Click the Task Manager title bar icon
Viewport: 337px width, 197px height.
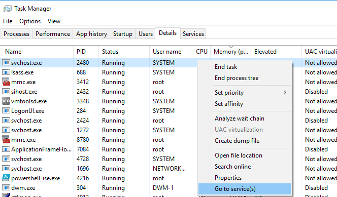click(x=7, y=9)
